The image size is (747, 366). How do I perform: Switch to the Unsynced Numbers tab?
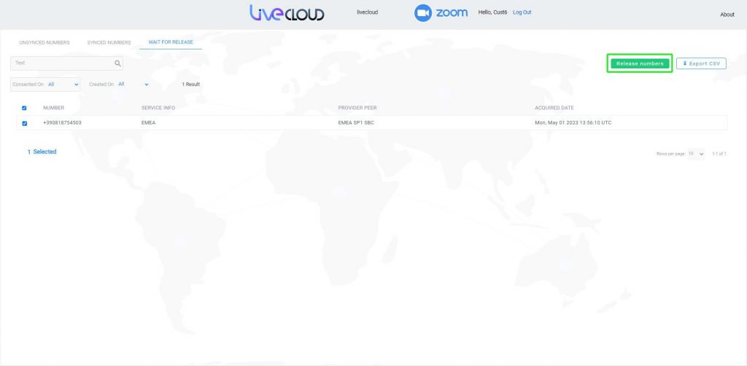click(x=44, y=42)
